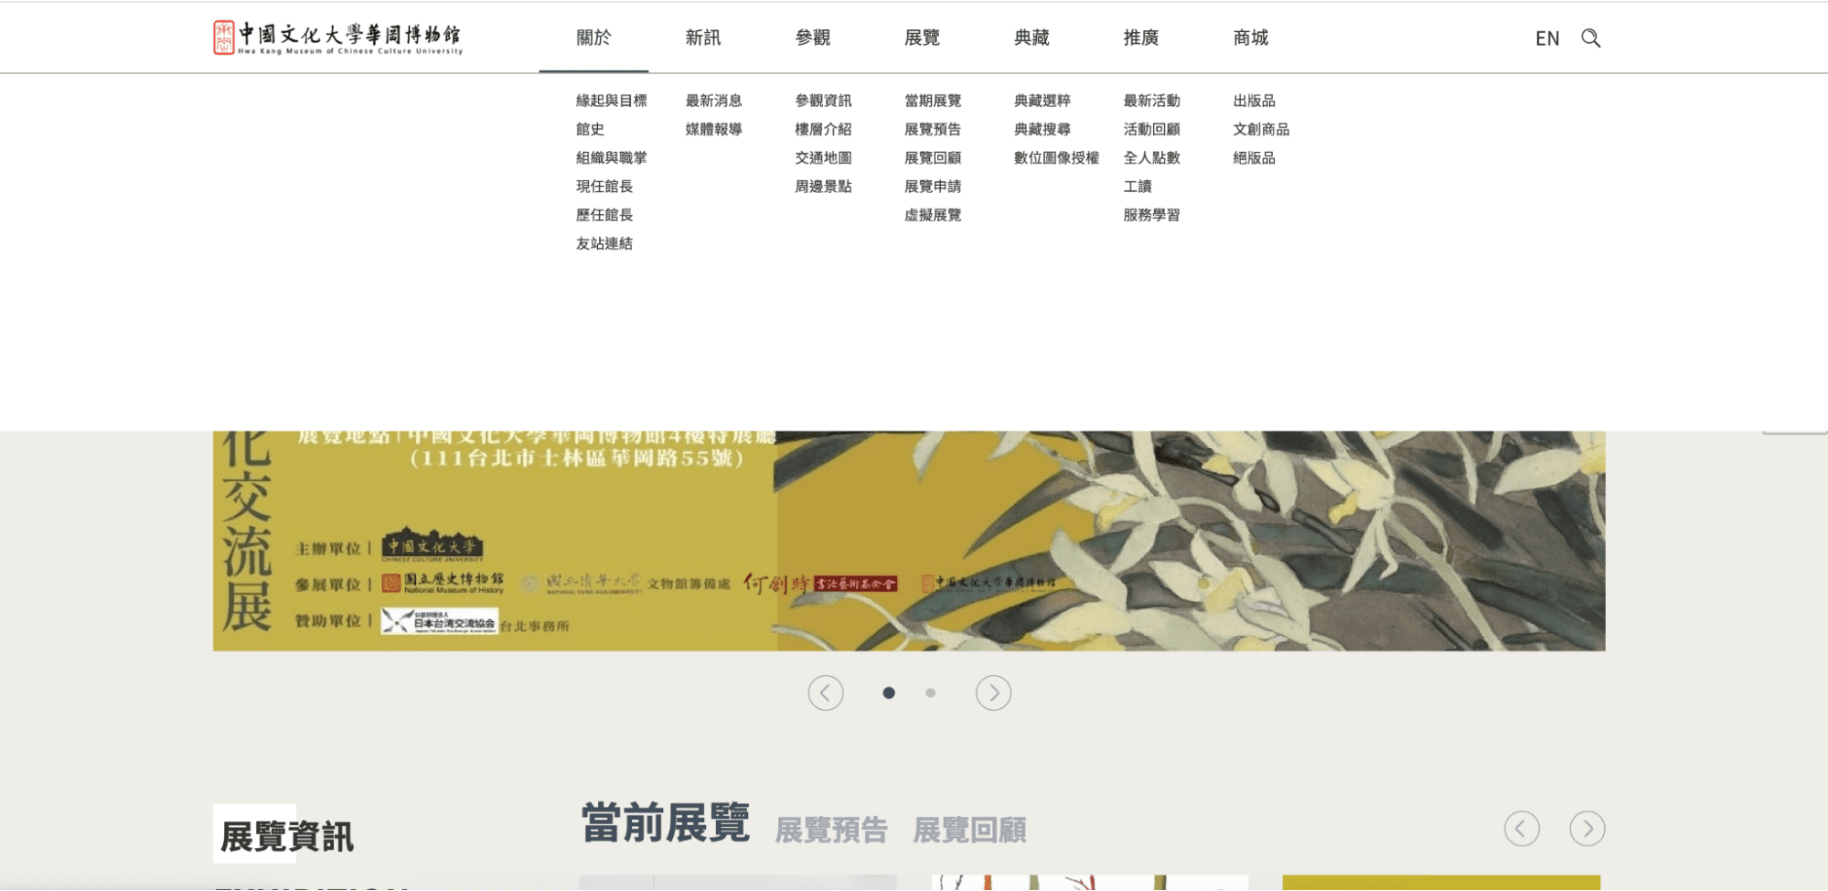Click the yellow exhibition banner image
1828x891 pixels.
[x=909, y=541]
